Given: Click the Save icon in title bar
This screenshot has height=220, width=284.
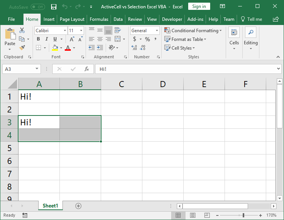Looking at the screenshot, I should point(54,7).
